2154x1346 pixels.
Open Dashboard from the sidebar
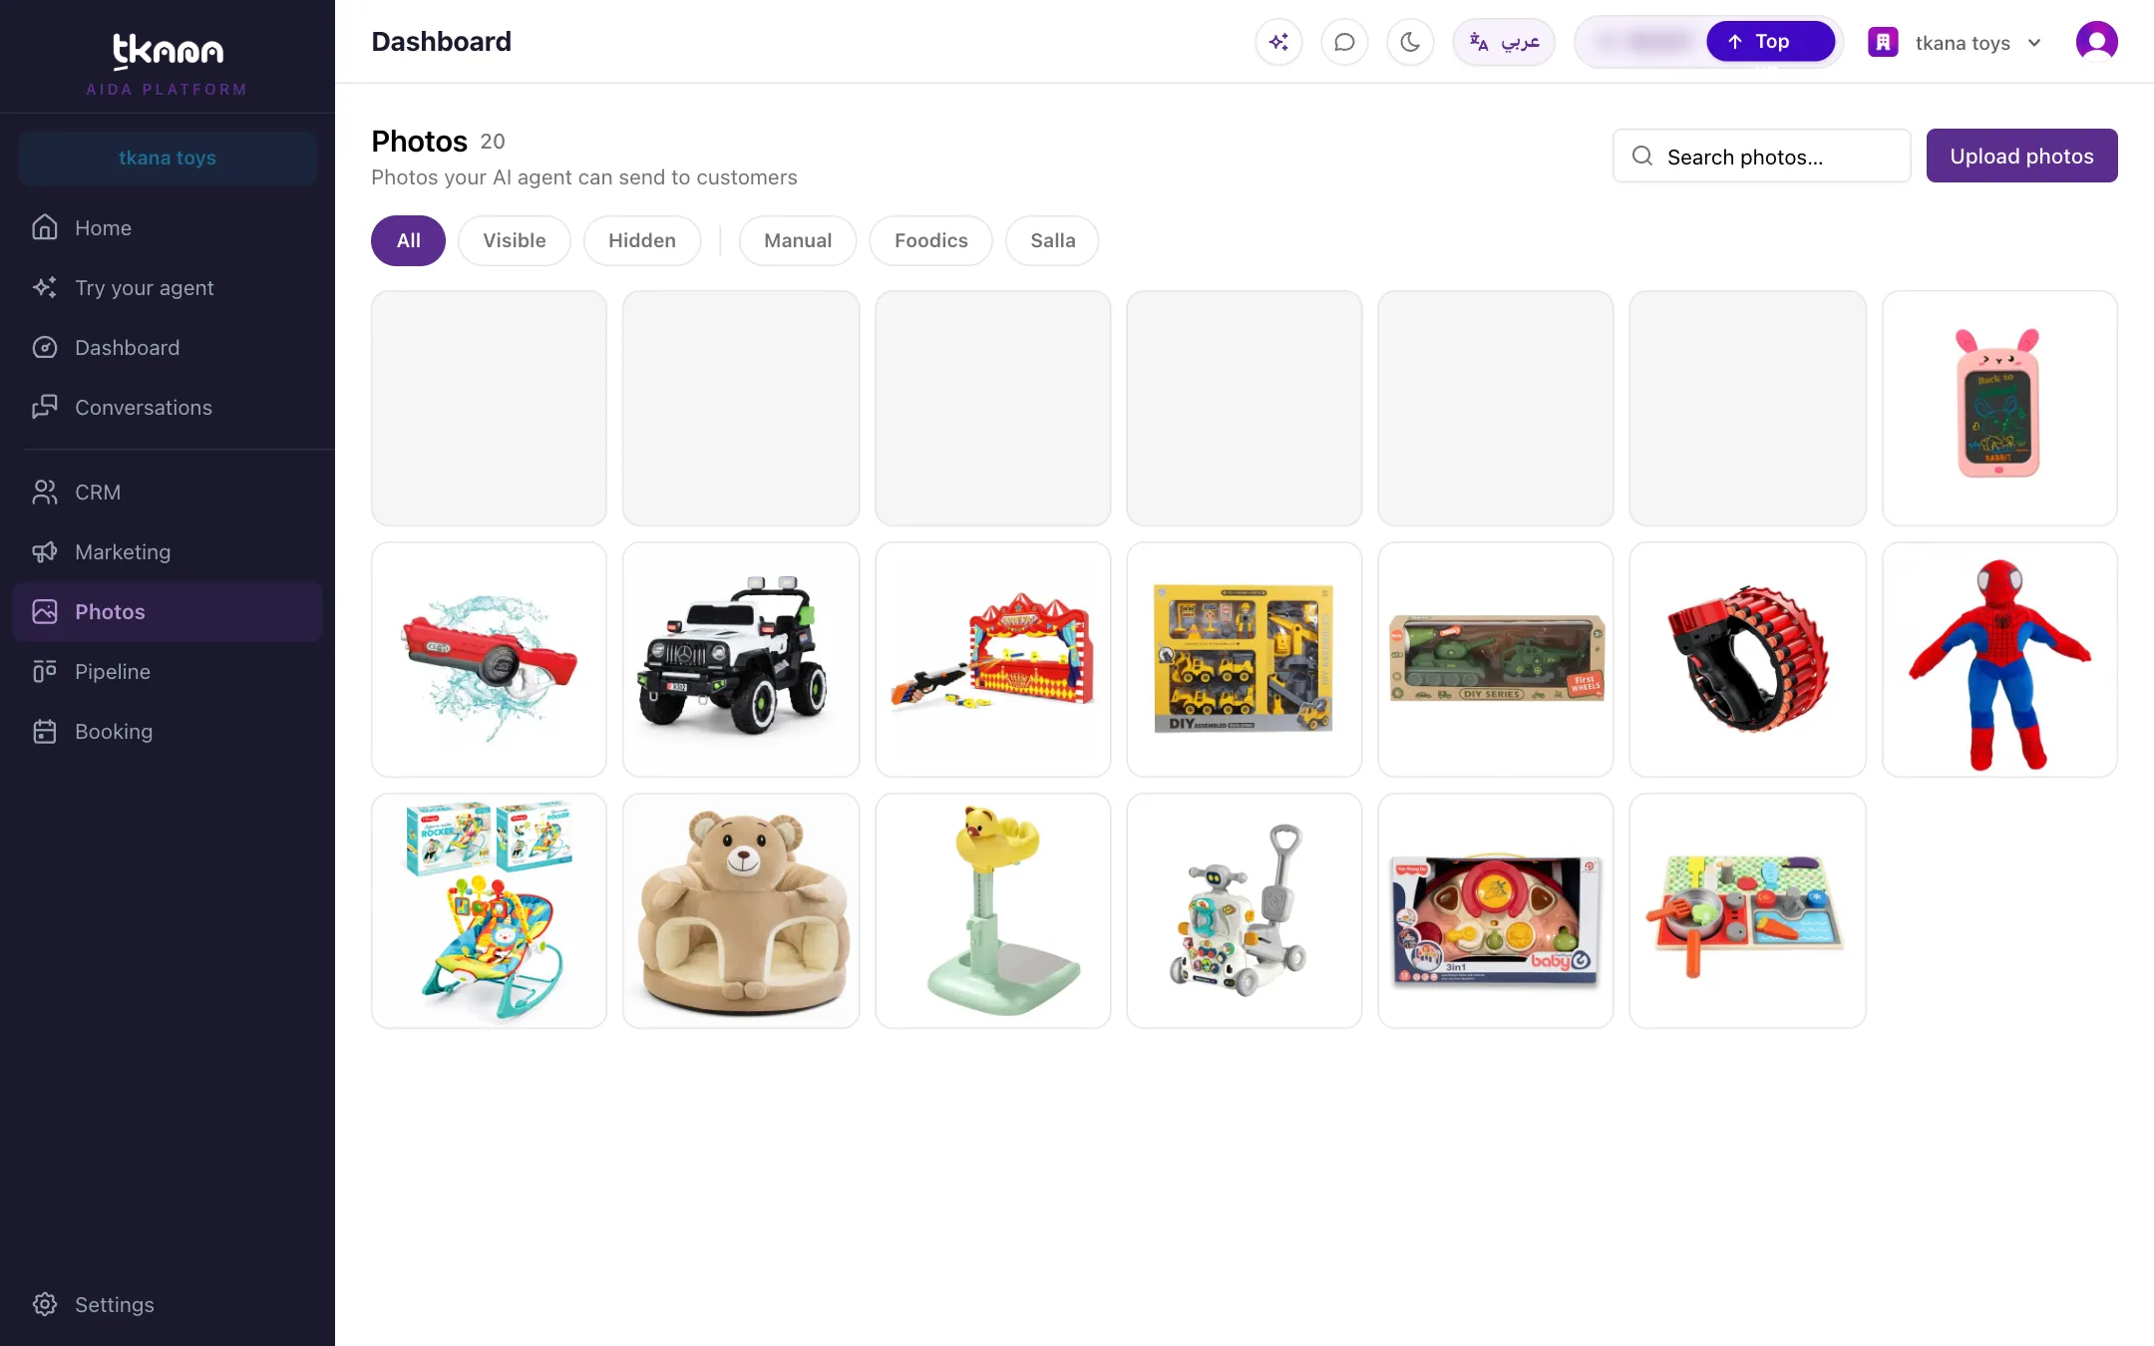[x=168, y=348]
